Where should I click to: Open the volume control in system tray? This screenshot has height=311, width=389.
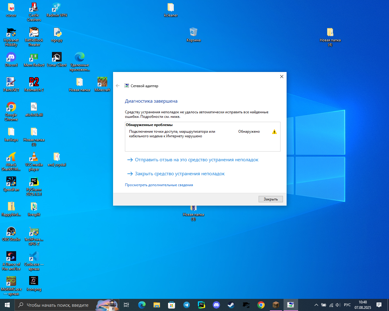[x=338, y=305]
